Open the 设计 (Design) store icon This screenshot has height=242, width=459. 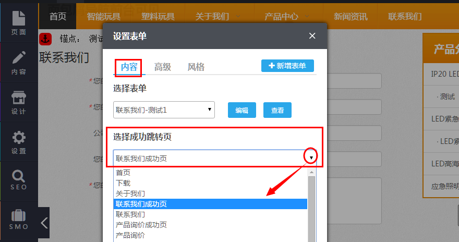[18, 102]
